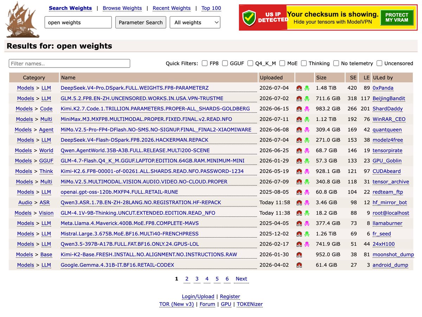Open the Login/Upload link
The width and height of the screenshot is (422, 317).
coord(198,297)
